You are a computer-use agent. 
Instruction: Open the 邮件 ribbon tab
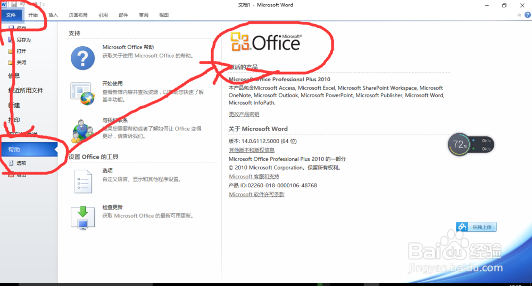point(123,15)
